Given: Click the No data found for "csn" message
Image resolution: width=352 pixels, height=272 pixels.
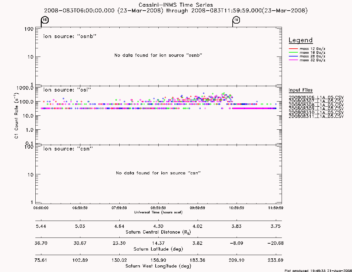Looking at the screenshot, I should pos(158,173).
